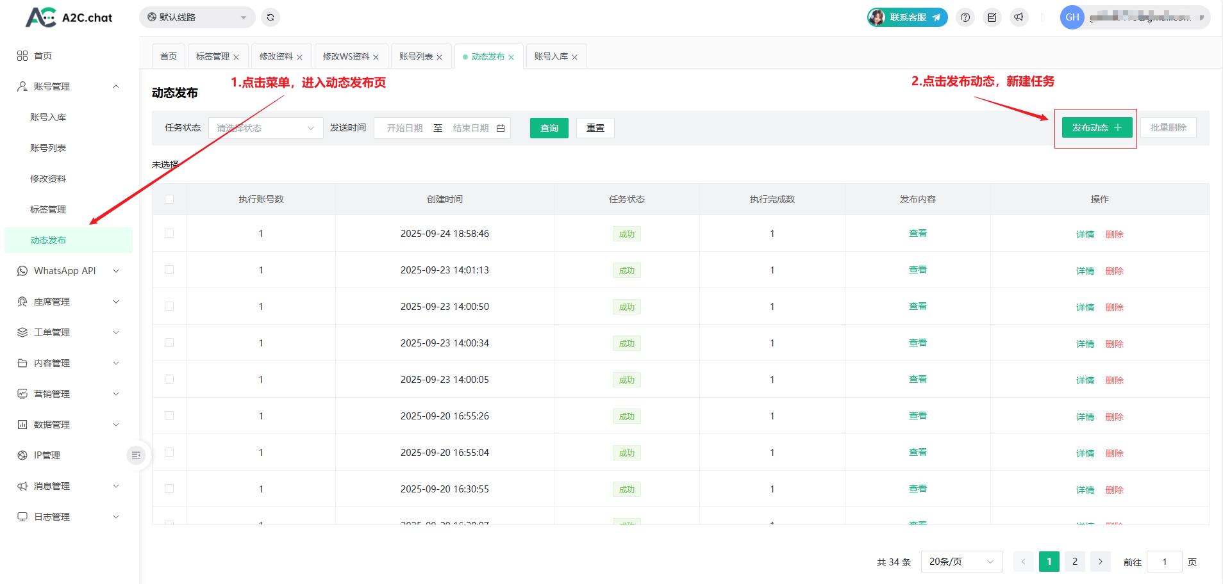Click the sidebar collapse toggle icon
Viewport: 1223px width, 584px height.
(x=136, y=455)
